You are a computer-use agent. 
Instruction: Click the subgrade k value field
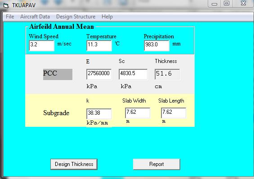coord(99,114)
